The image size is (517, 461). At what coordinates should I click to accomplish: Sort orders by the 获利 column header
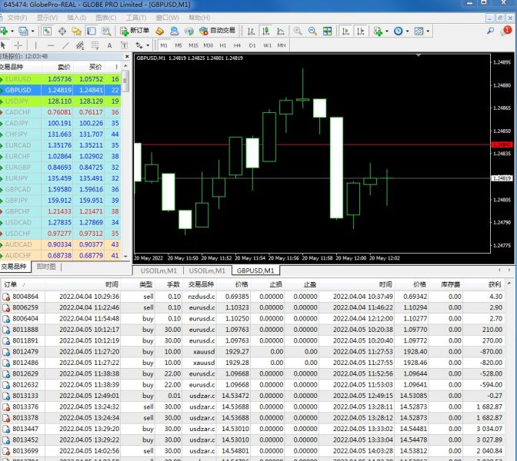(x=492, y=284)
